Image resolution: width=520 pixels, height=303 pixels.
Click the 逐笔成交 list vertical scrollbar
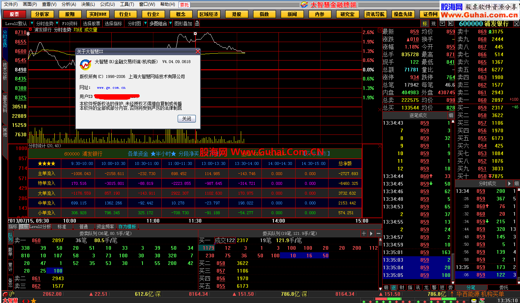coord(453,202)
